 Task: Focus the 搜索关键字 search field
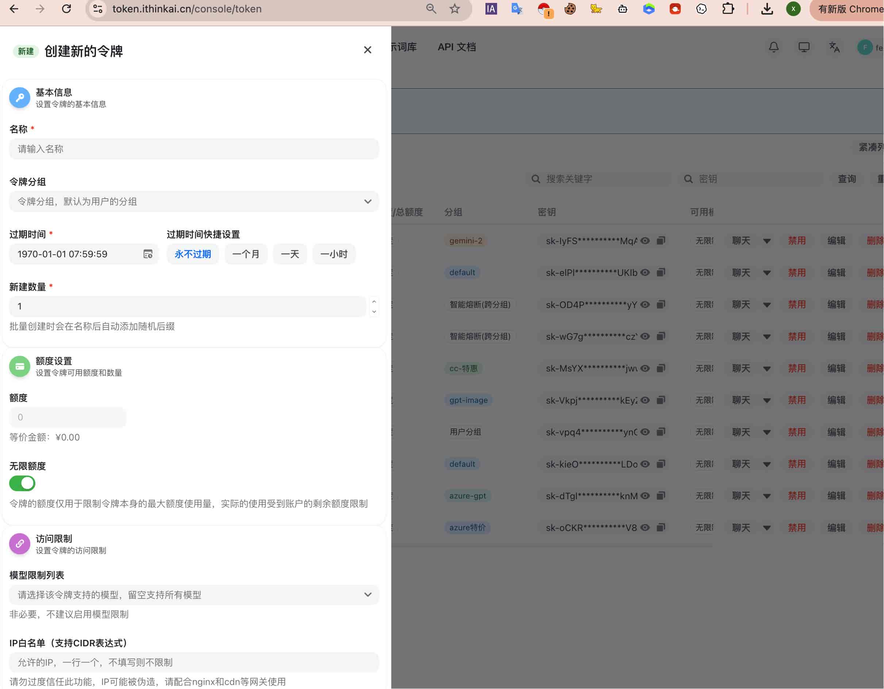(x=599, y=179)
